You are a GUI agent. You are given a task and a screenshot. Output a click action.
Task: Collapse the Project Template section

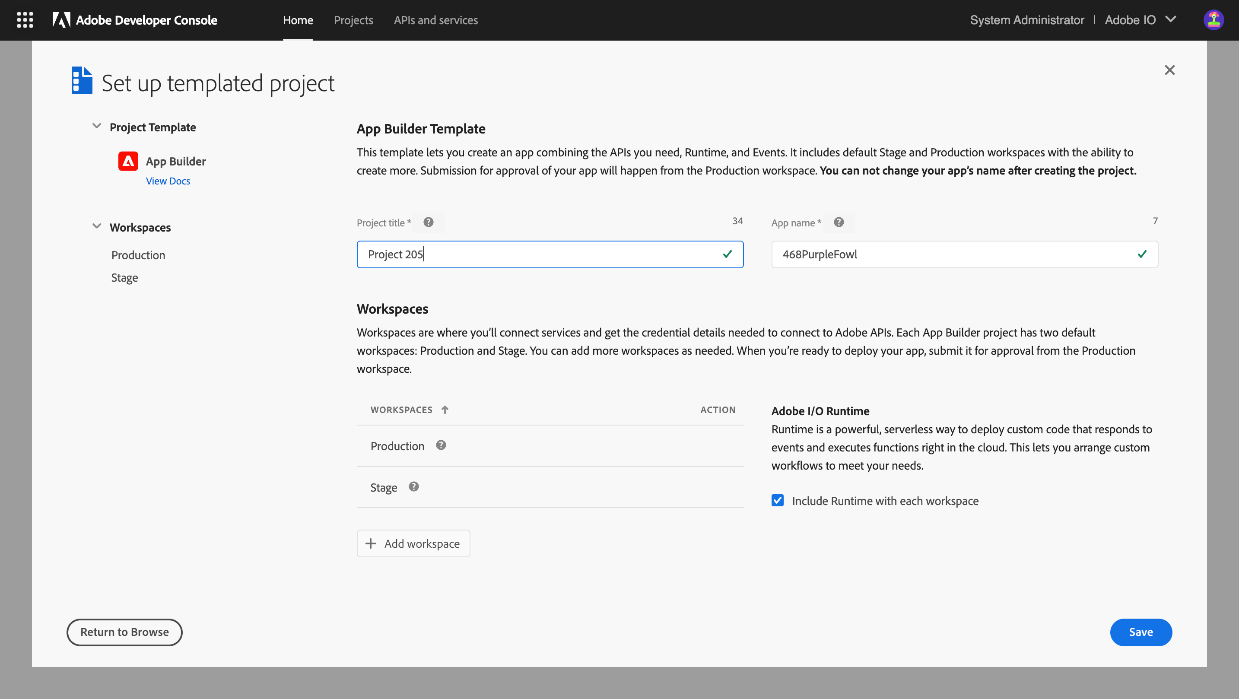click(97, 127)
